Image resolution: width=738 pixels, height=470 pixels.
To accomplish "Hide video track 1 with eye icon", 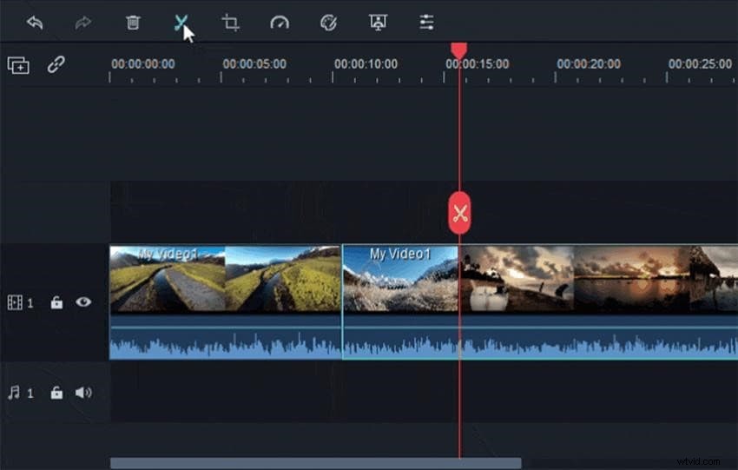I will tap(83, 301).
